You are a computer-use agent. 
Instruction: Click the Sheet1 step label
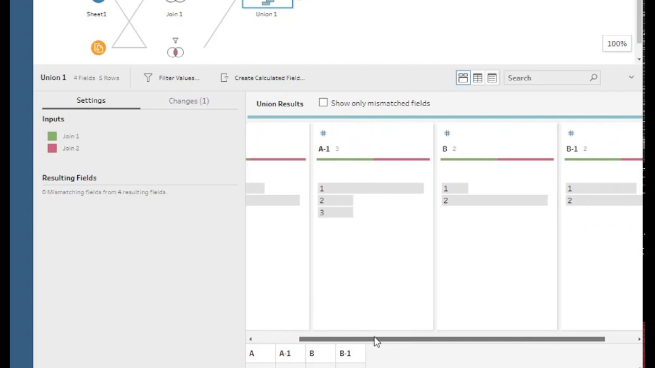pos(97,14)
